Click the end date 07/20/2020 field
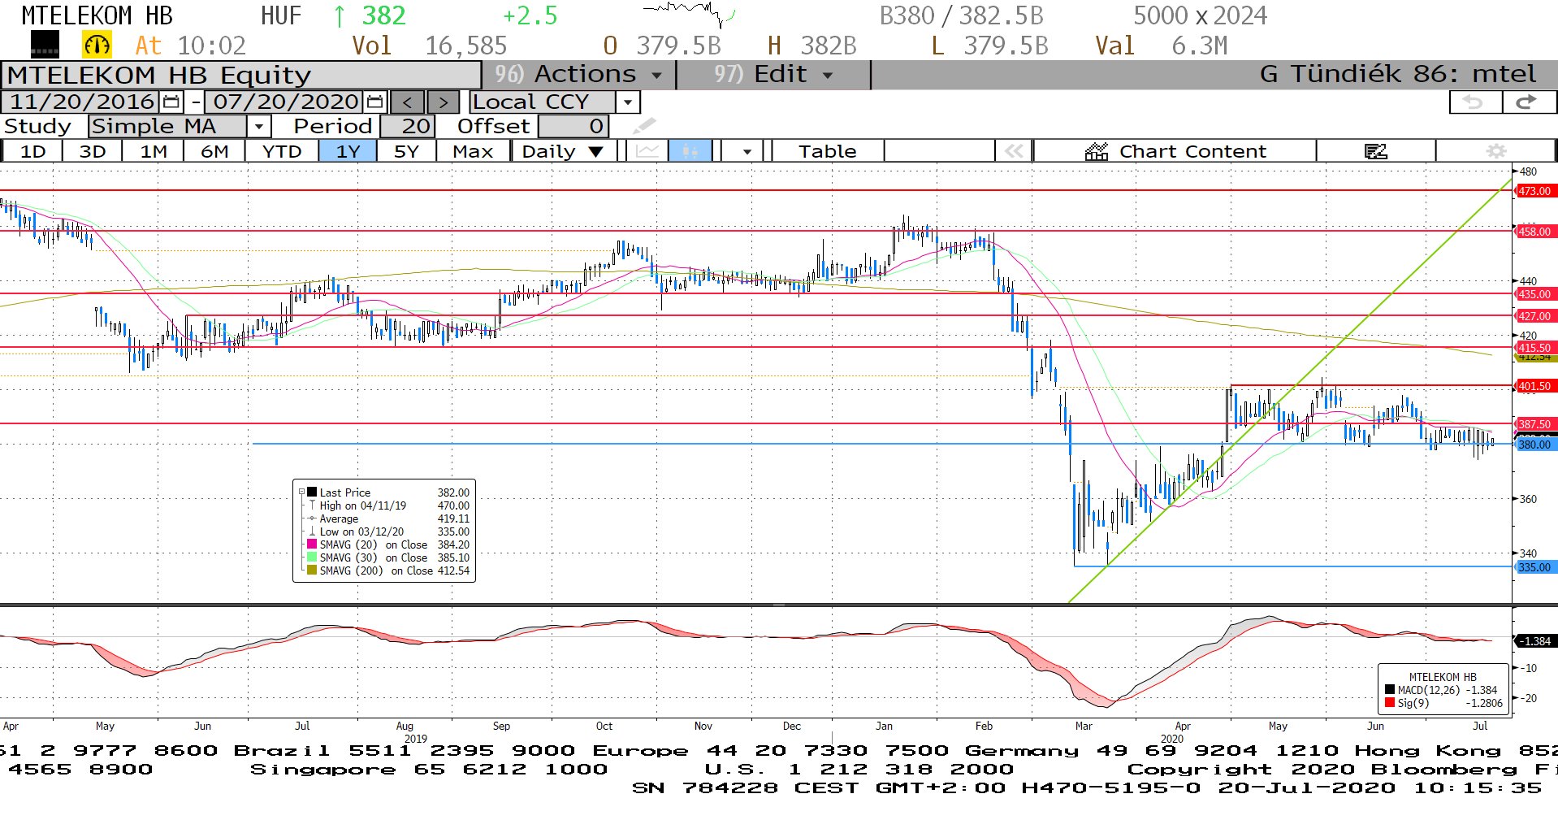The height and width of the screenshot is (833, 1558). click(x=285, y=102)
